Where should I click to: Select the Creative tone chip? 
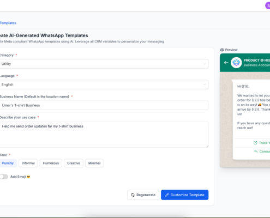coord(74,163)
